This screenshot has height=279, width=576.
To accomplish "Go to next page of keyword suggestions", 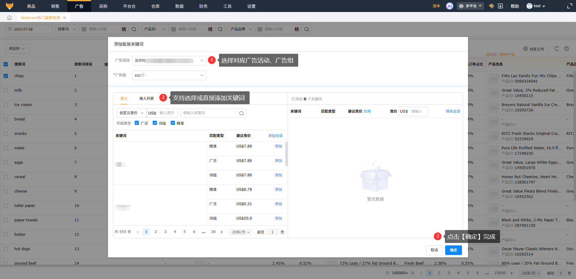I will point(221,232).
